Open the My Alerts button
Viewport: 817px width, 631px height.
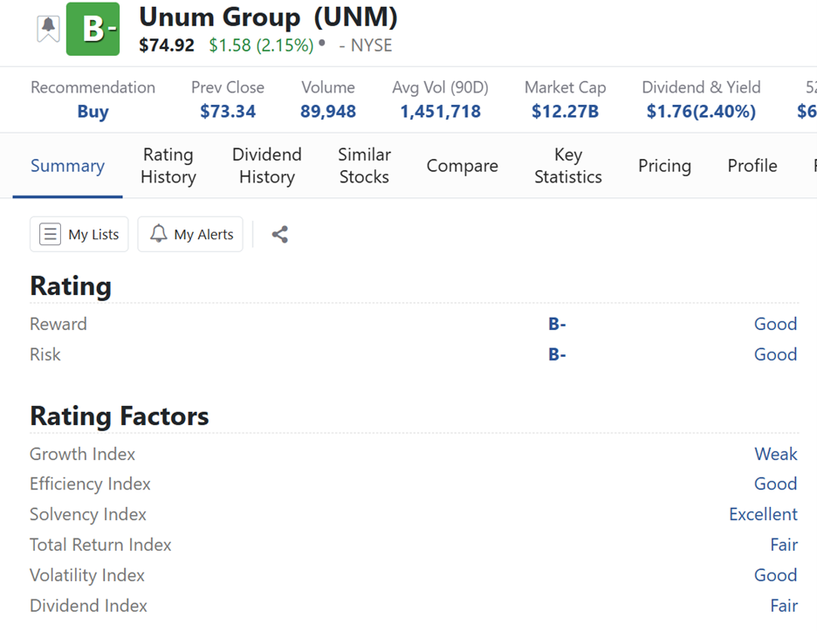coord(190,234)
